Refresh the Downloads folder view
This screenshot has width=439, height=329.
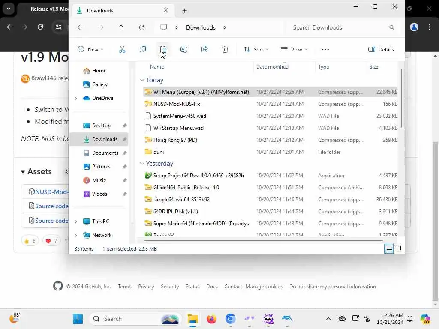coord(142,27)
